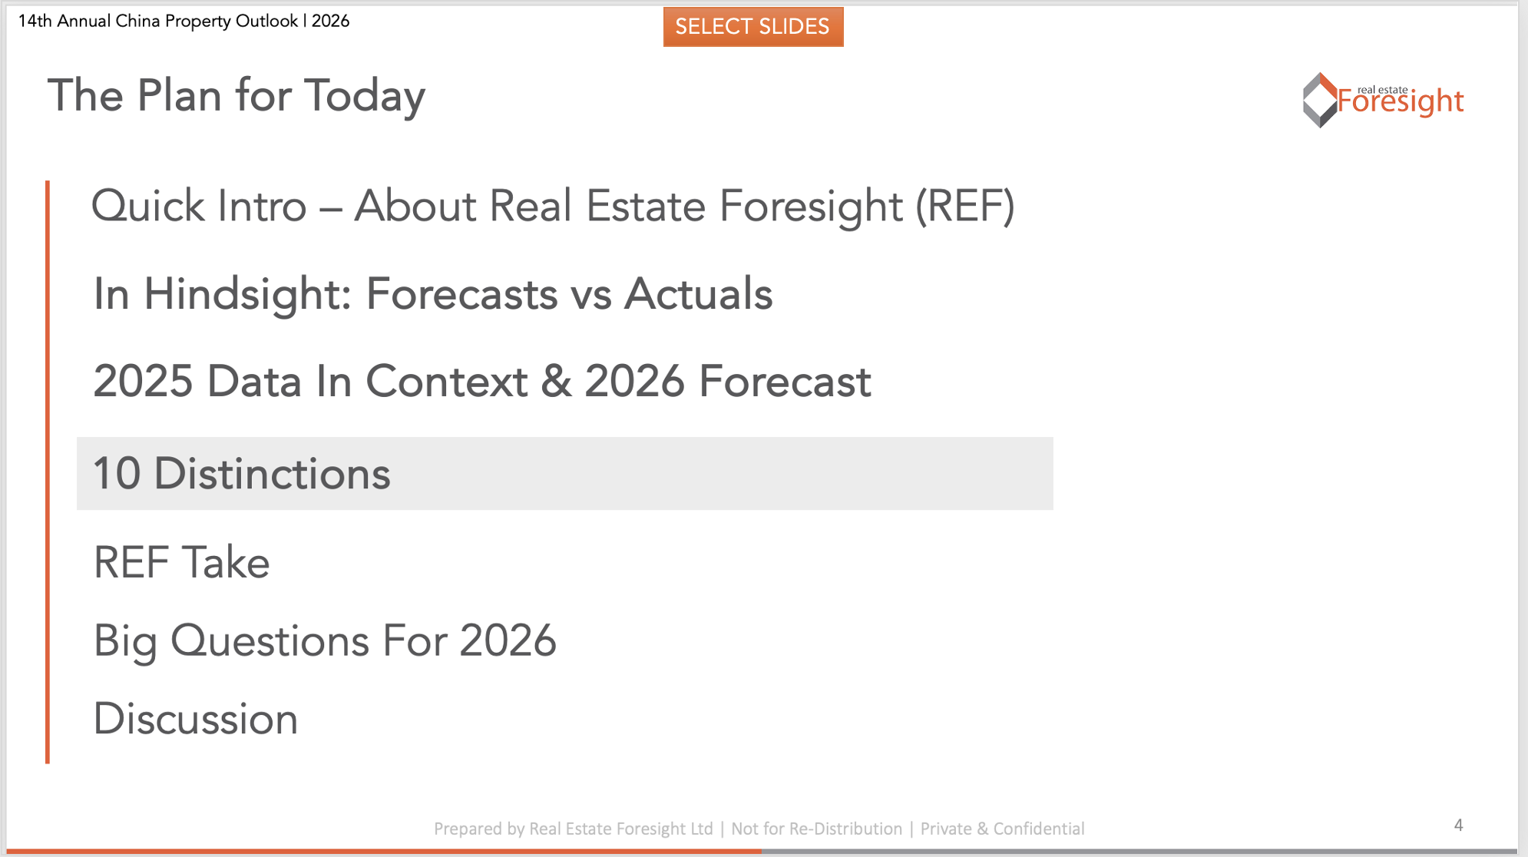Click the slide number 4
The width and height of the screenshot is (1528, 857).
click(x=1458, y=826)
